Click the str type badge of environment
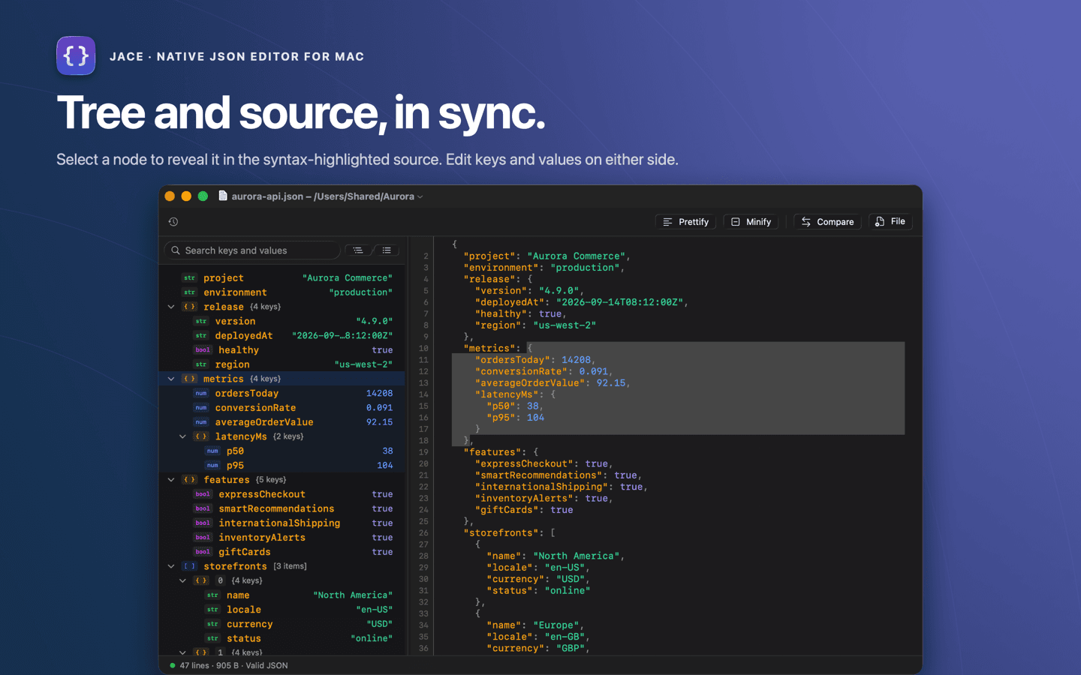This screenshot has width=1081, height=675. (190, 292)
